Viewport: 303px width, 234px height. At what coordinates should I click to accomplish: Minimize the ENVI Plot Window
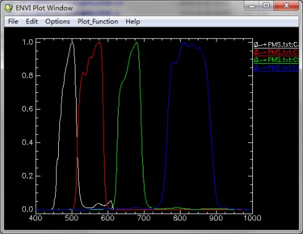252,6
